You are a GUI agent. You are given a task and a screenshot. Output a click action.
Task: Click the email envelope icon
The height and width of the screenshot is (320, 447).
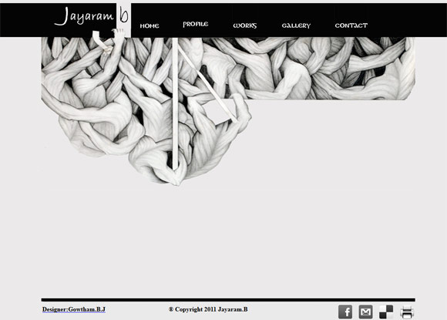pos(365,312)
